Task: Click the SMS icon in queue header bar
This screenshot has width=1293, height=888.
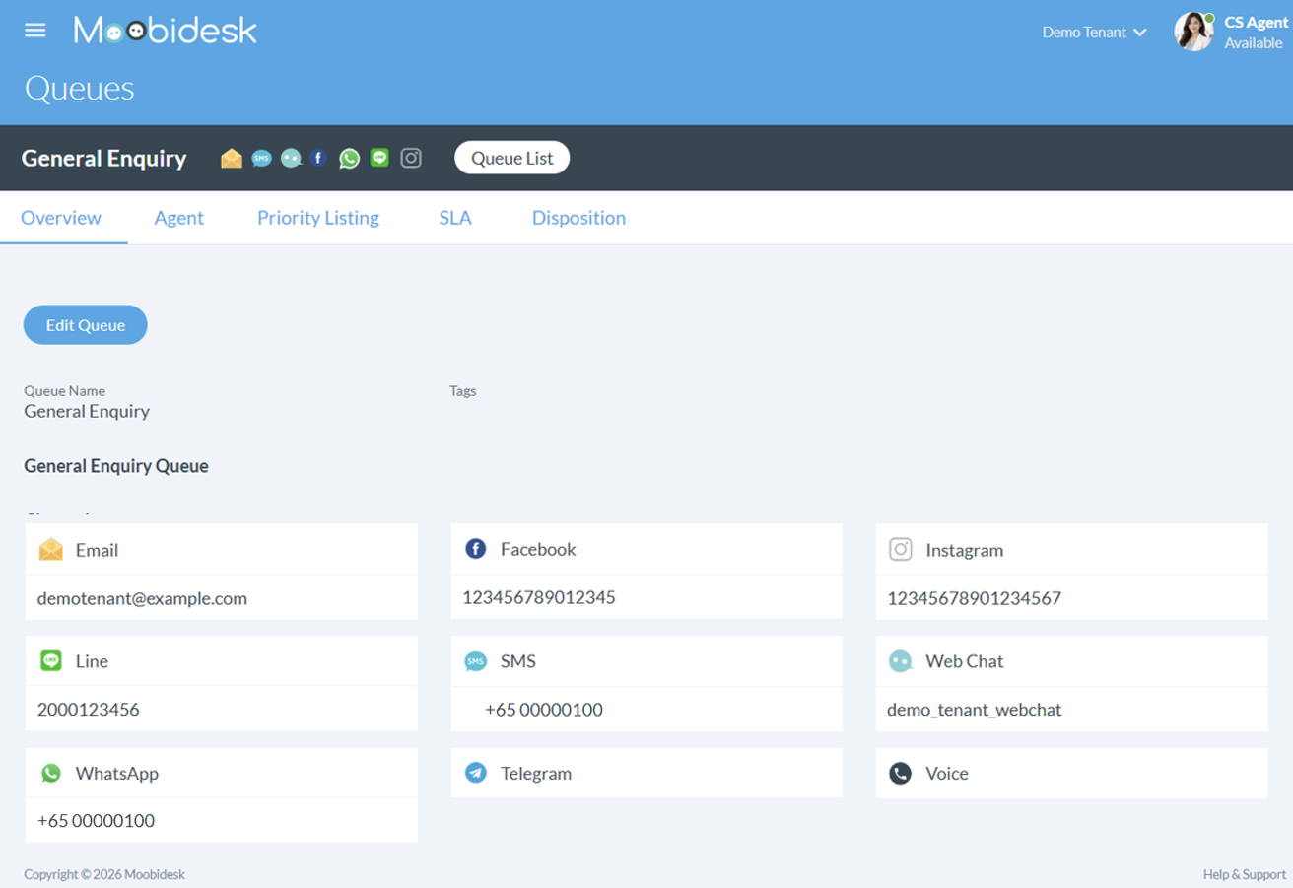Action: [x=261, y=159]
